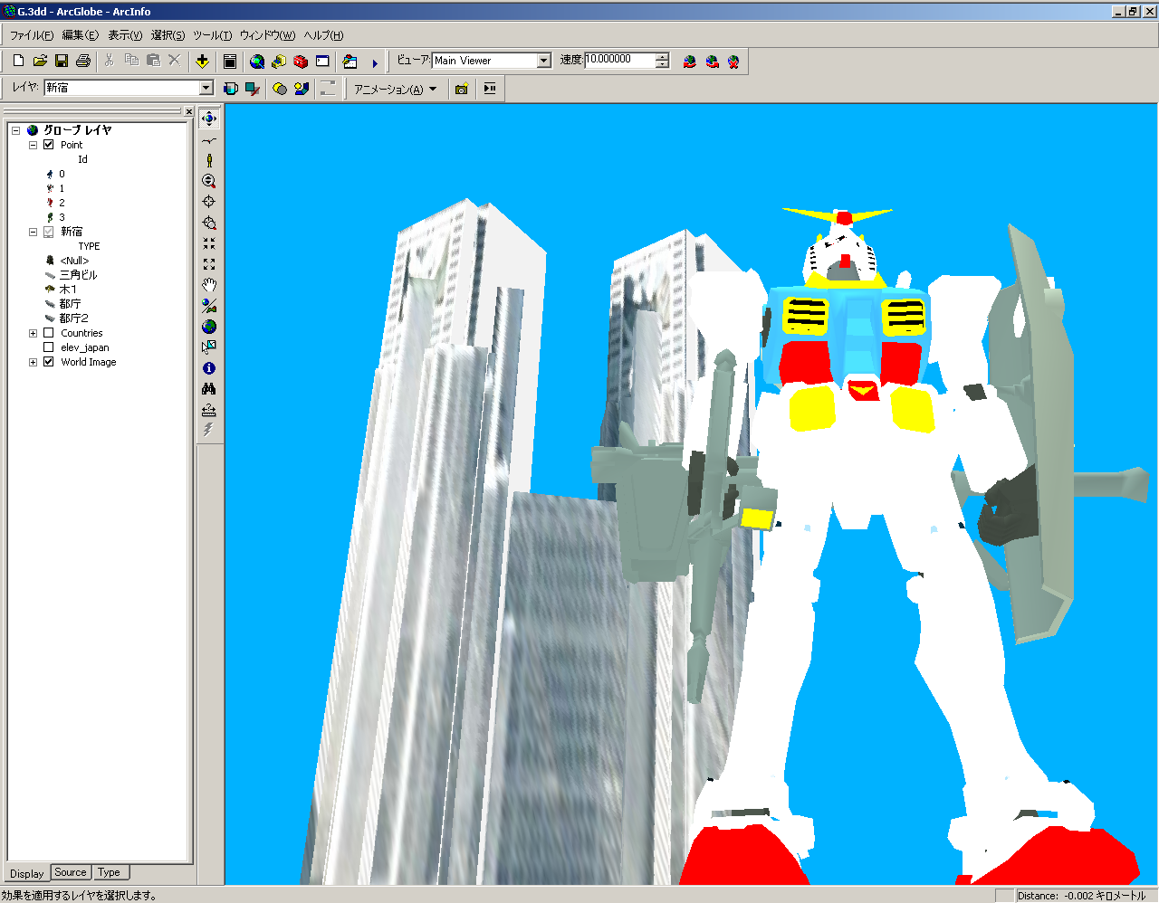1159x903 pixels.
Task: Show the command line window icon
Action: [322, 61]
